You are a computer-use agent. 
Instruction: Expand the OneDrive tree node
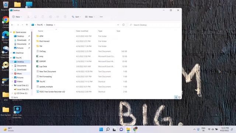pyautogui.click(x=11, y=53)
